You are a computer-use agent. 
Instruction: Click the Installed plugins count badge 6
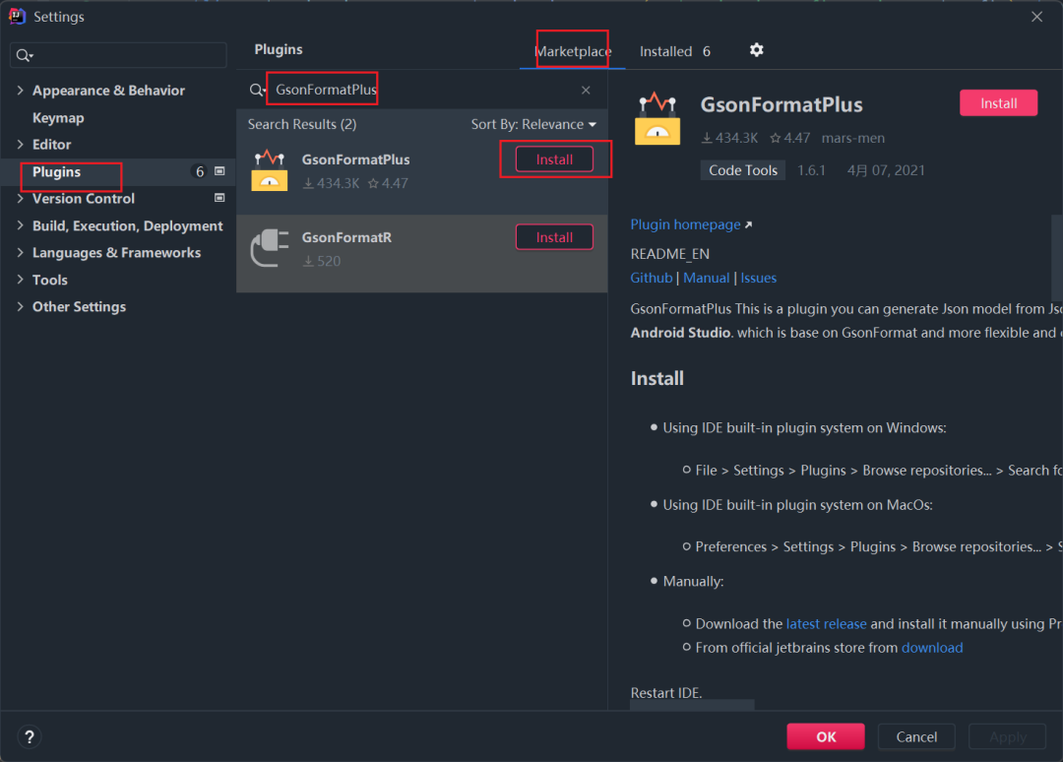(707, 51)
